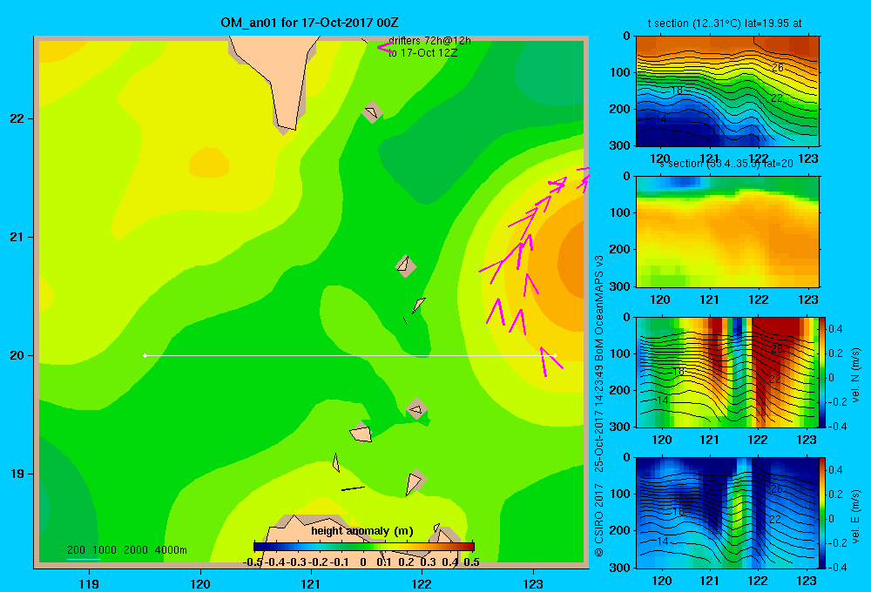Click the "0" height colorbar tick label
The image size is (871, 592).
(362, 562)
